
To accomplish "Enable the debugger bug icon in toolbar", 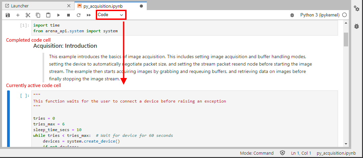I will click(x=292, y=15).
